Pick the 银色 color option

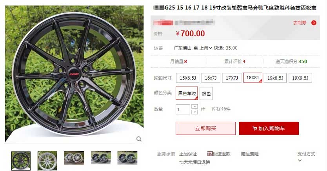pyautogui.click(x=206, y=93)
